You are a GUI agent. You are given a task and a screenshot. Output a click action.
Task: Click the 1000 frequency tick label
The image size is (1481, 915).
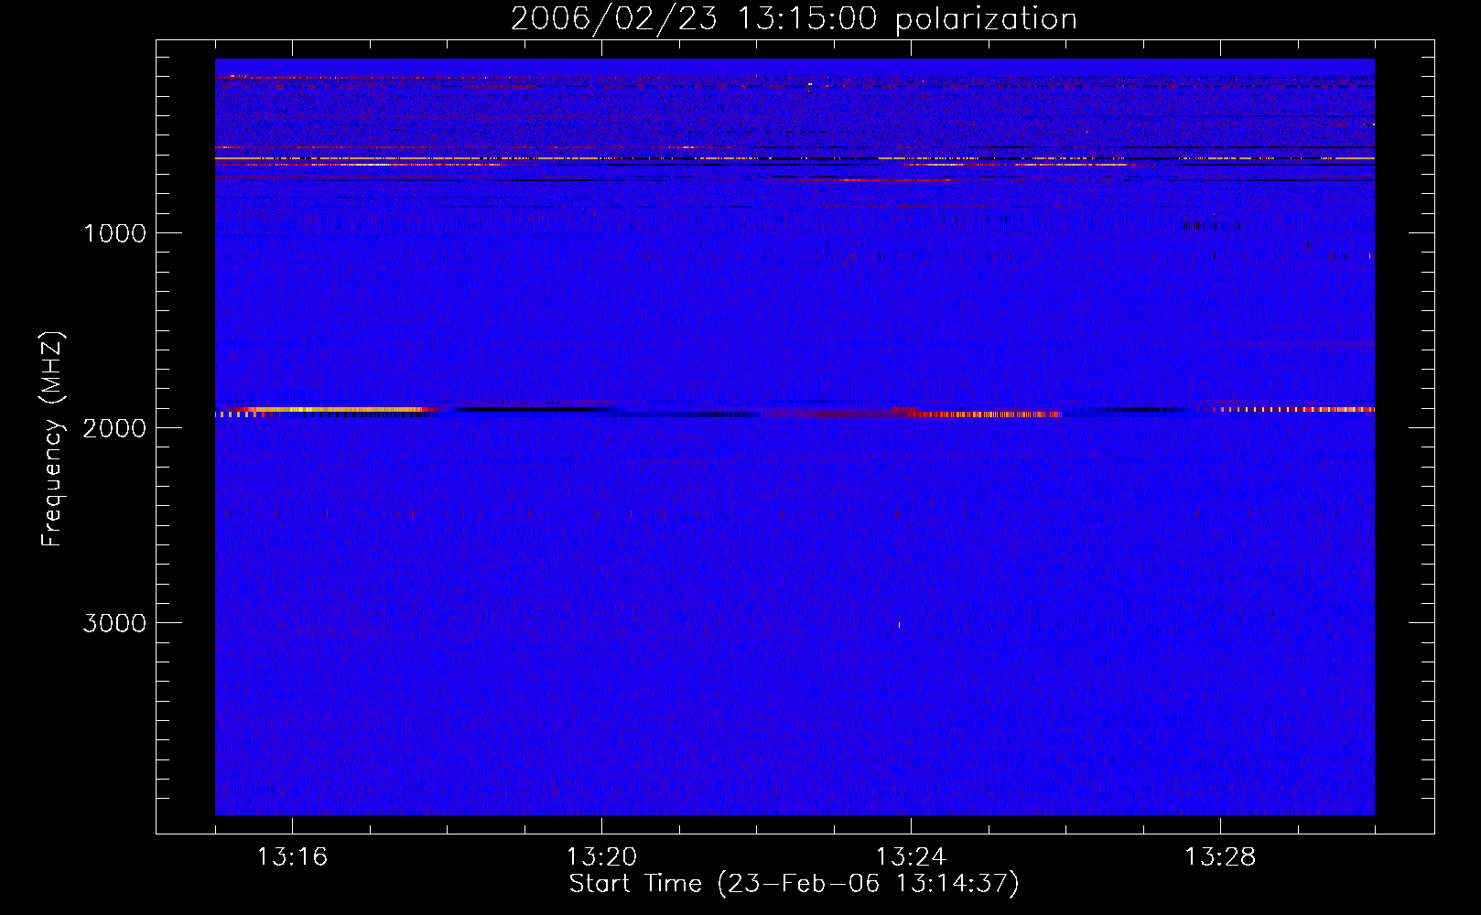coord(114,233)
